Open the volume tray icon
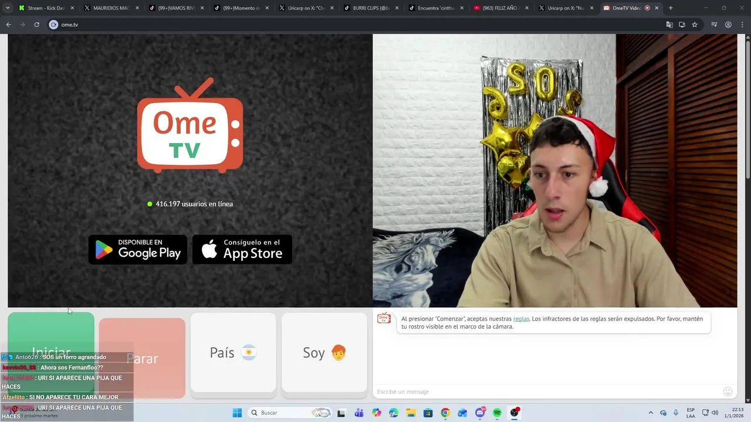The width and height of the screenshot is (751, 422). pos(715,413)
